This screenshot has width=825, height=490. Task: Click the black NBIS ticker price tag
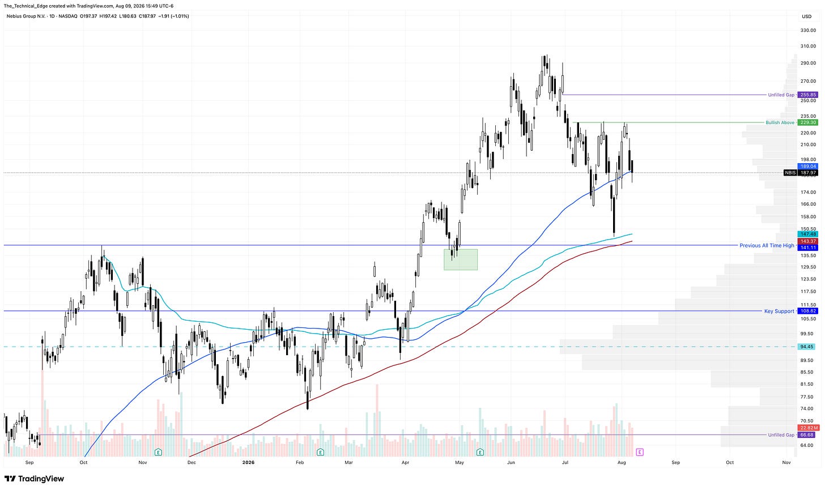pyautogui.click(x=790, y=173)
